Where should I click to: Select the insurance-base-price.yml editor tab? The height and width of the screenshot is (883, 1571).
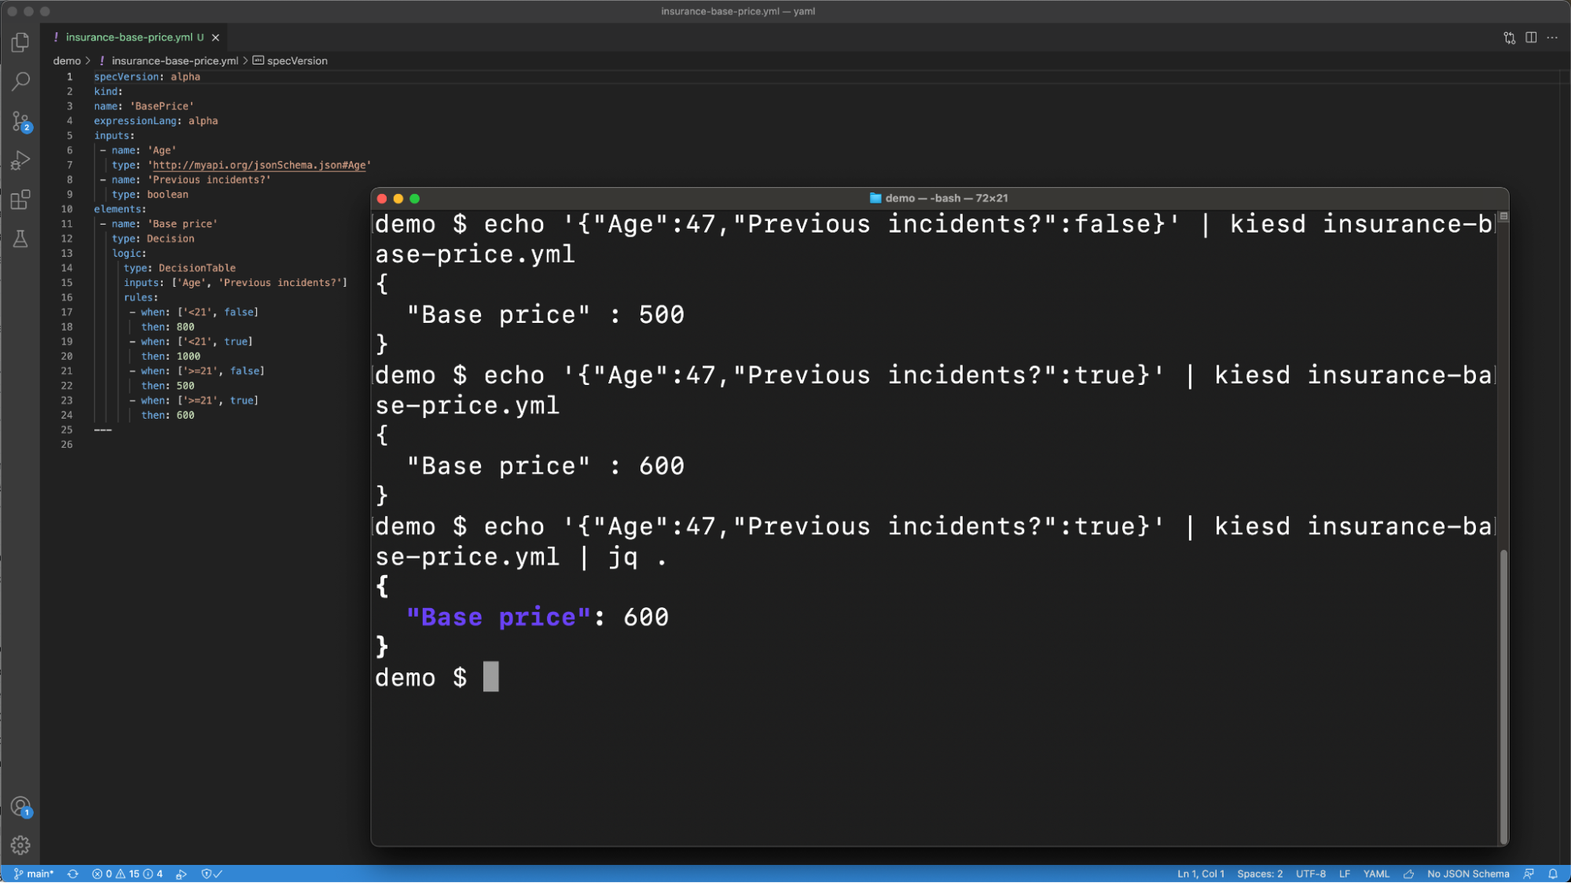coord(129,38)
